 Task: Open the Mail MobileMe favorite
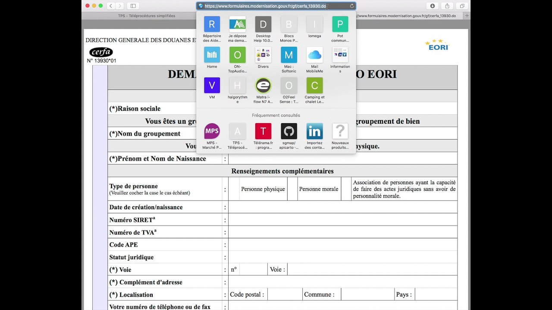coord(314,59)
